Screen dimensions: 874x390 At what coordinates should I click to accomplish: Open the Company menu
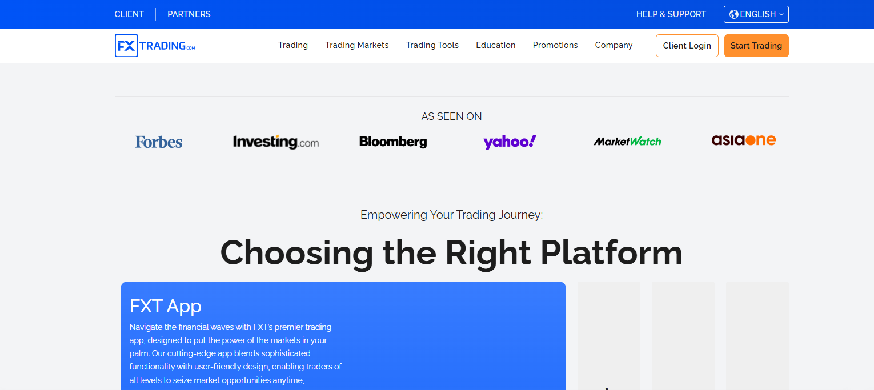coord(614,45)
